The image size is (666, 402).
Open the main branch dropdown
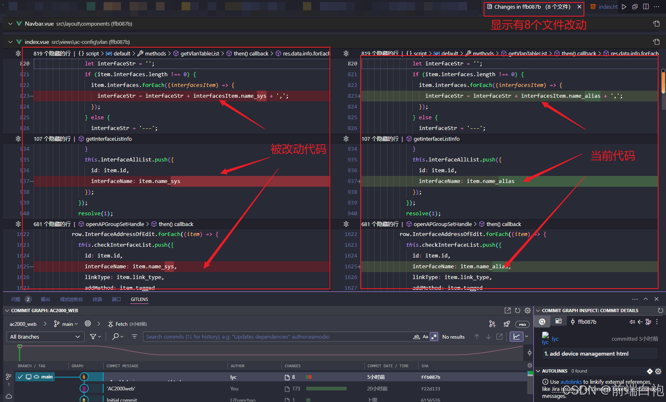[x=66, y=324]
